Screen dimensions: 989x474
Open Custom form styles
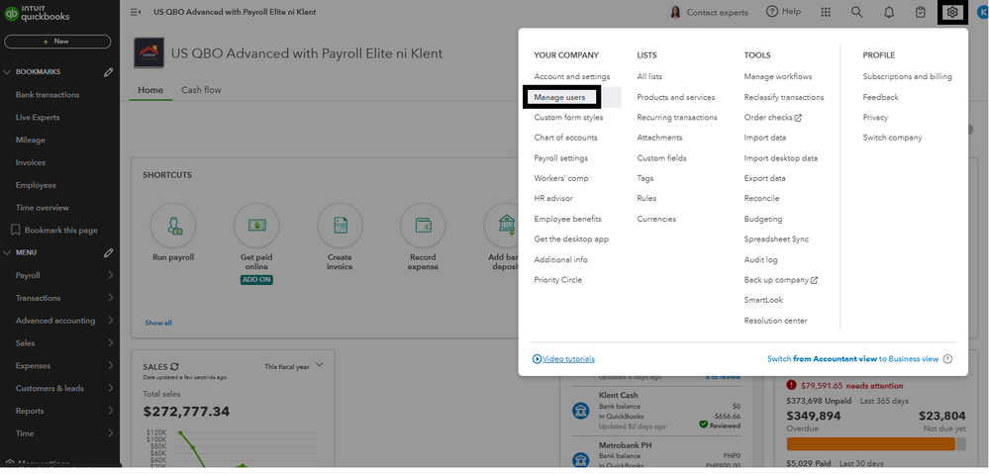click(x=568, y=117)
